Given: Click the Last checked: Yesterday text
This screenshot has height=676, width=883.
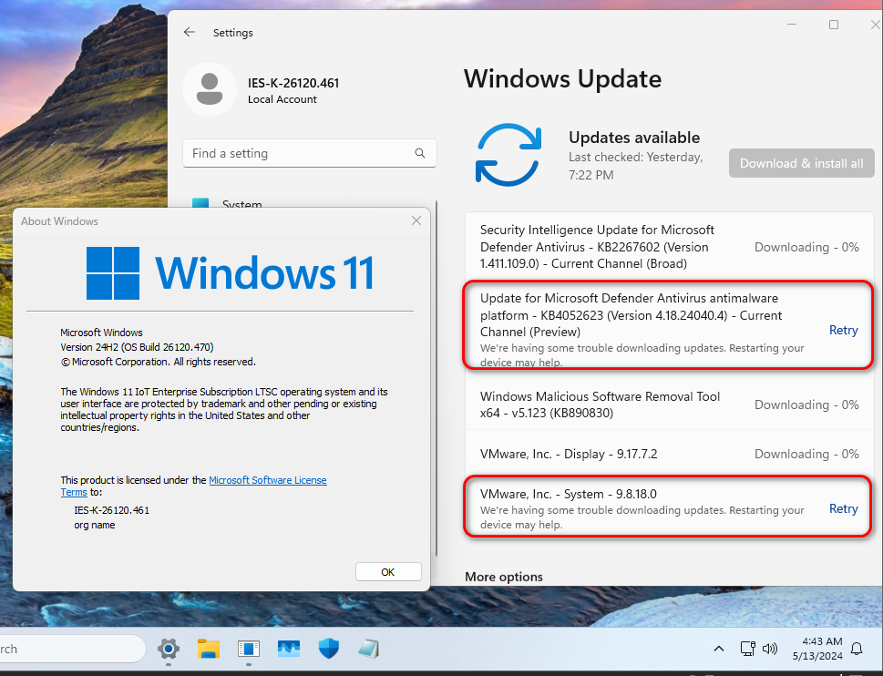Looking at the screenshot, I should click(636, 166).
